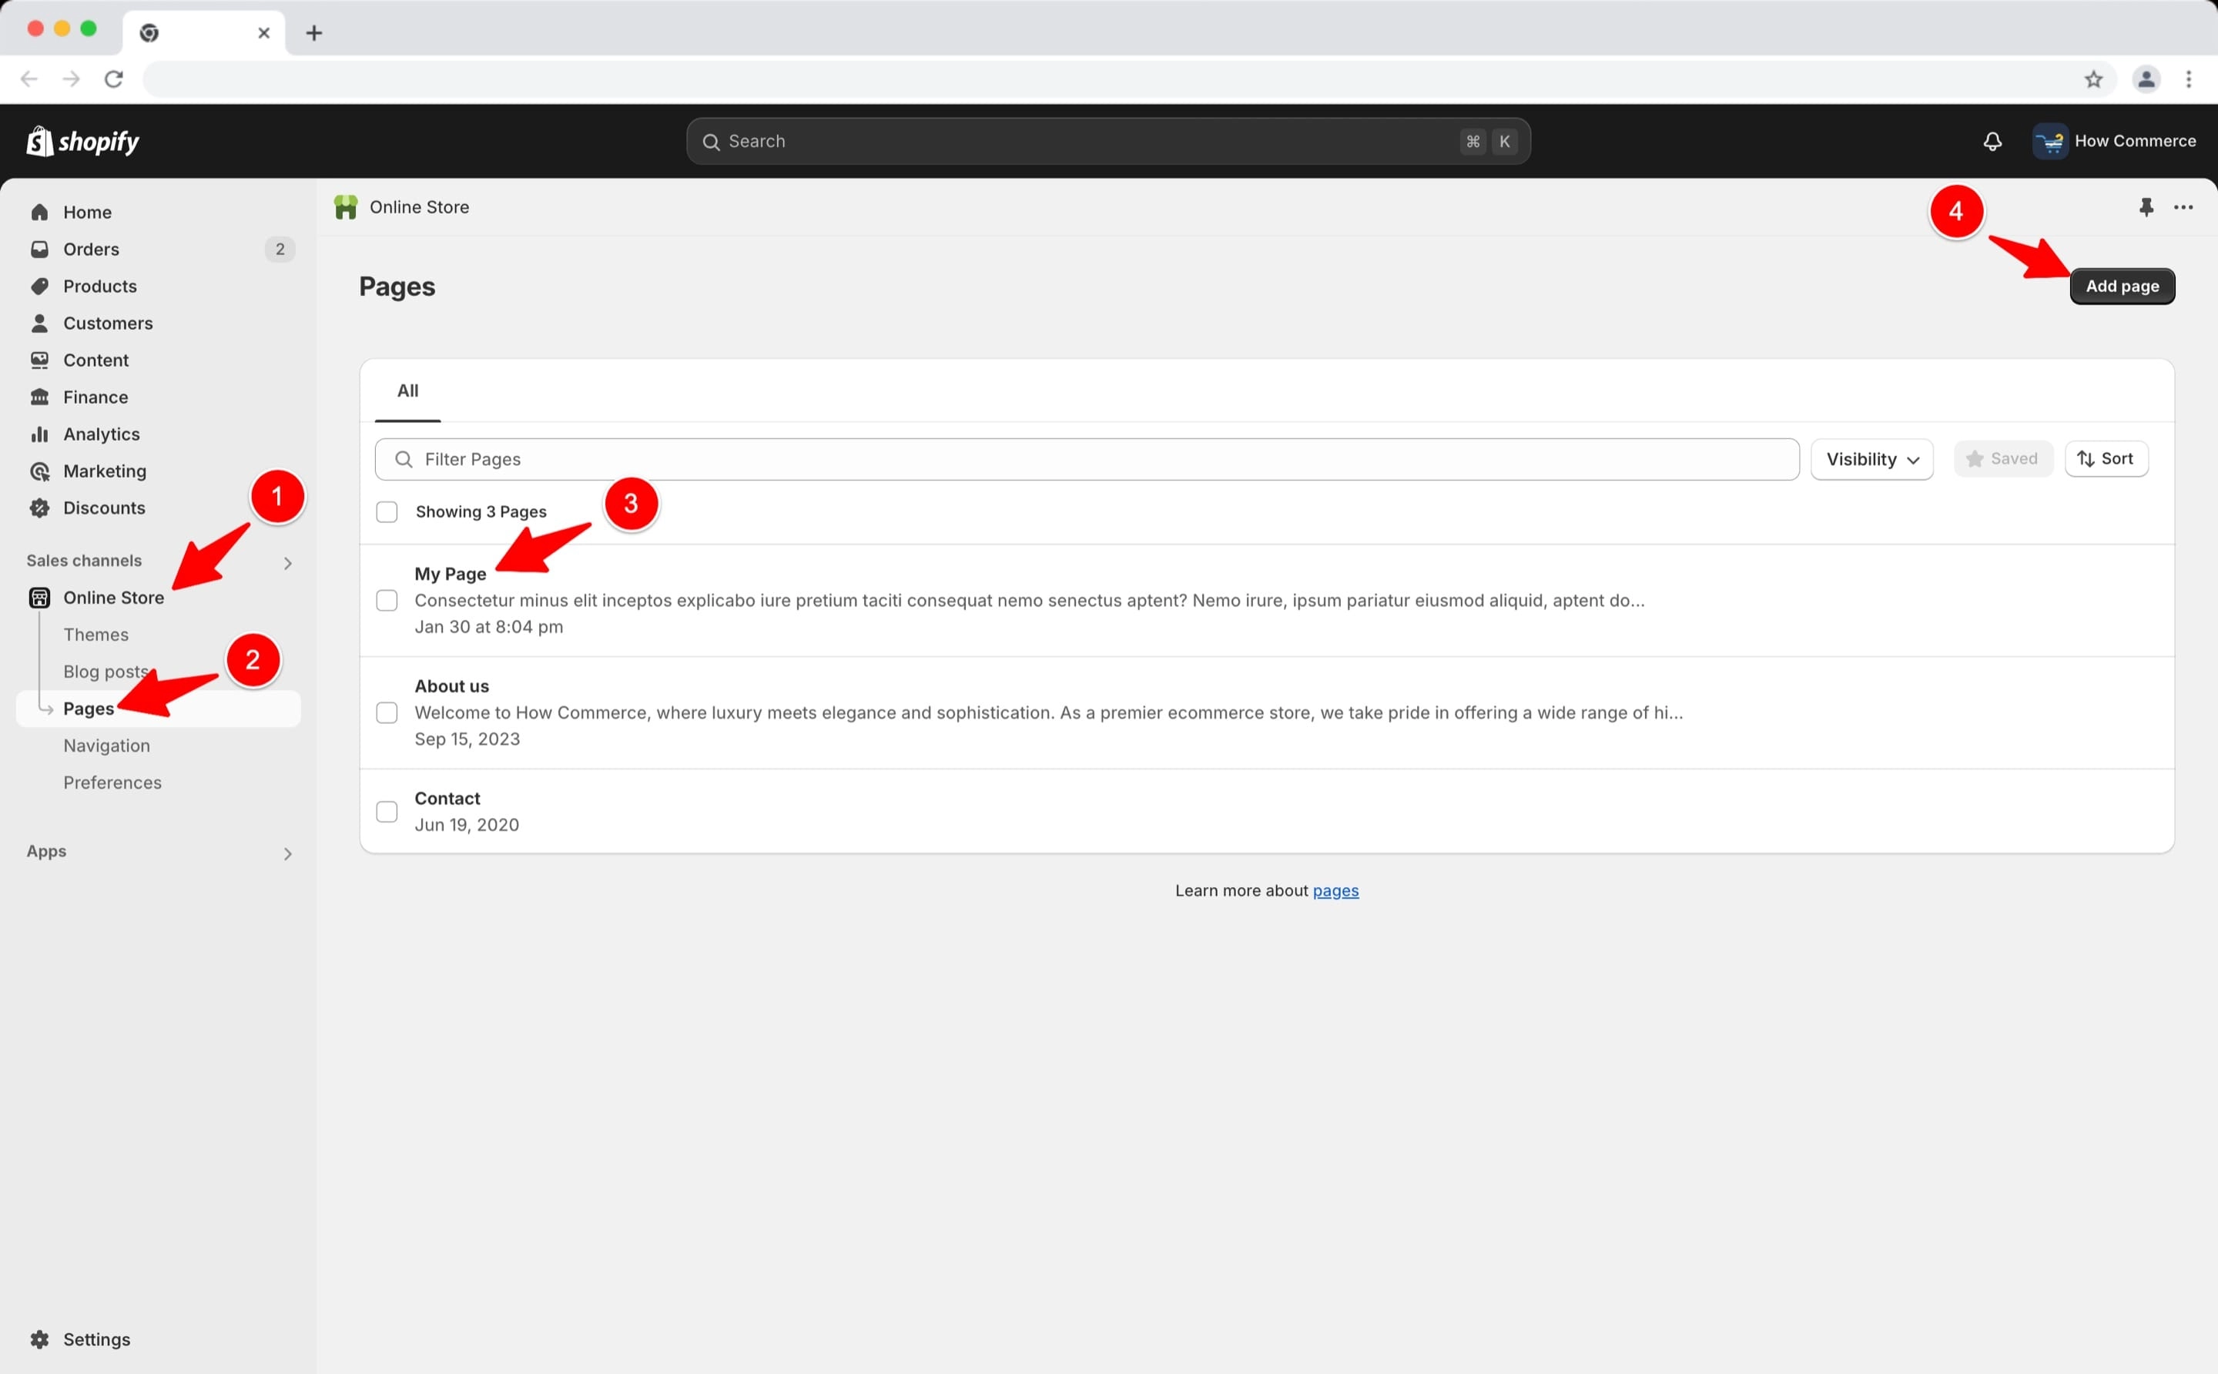
Task: Click the Home sidebar icon
Action: click(x=39, y=212)
